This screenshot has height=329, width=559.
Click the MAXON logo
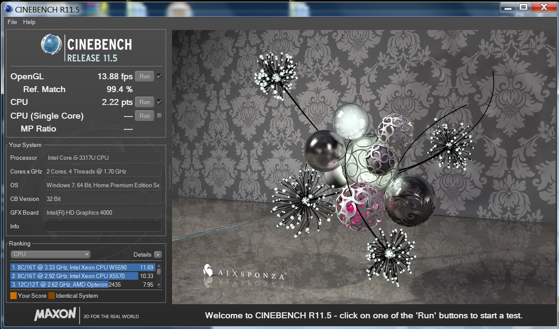pos(55,315)
